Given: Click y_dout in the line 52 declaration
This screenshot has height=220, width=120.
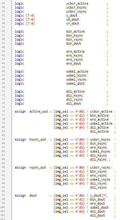Looking at the screenshot, I should pos(72,15).
